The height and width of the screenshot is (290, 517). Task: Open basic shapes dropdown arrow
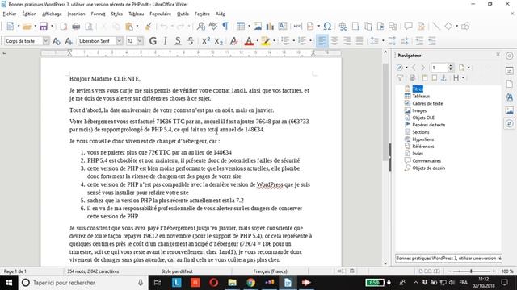(x=456, y=27)
